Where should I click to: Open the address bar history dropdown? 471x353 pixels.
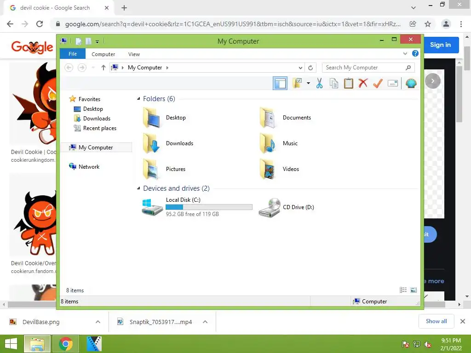coord(300,68)
